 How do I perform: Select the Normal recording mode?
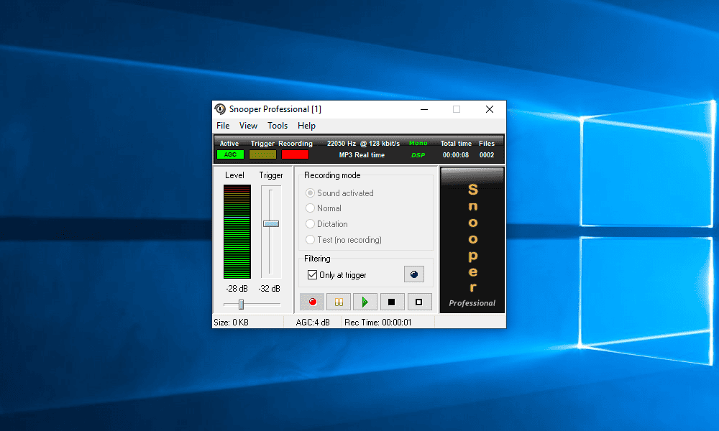point(324,208)
